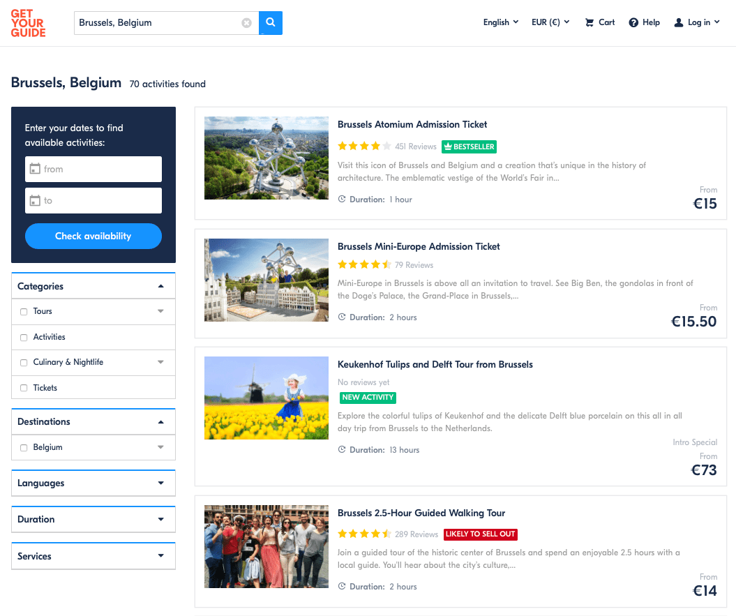Screen dimensions: 736x616
Task: Expand the Tours subcategory arrow
Action: (x=160, y=311)
